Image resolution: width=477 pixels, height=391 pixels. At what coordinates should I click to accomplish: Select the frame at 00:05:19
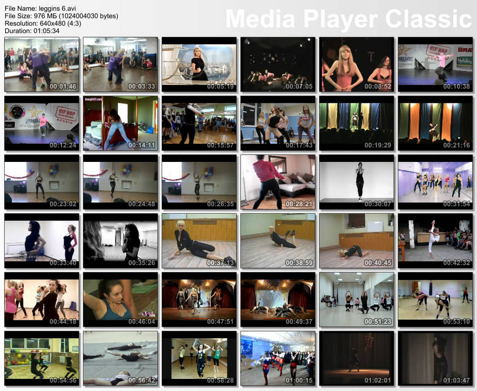click(199, 64)
